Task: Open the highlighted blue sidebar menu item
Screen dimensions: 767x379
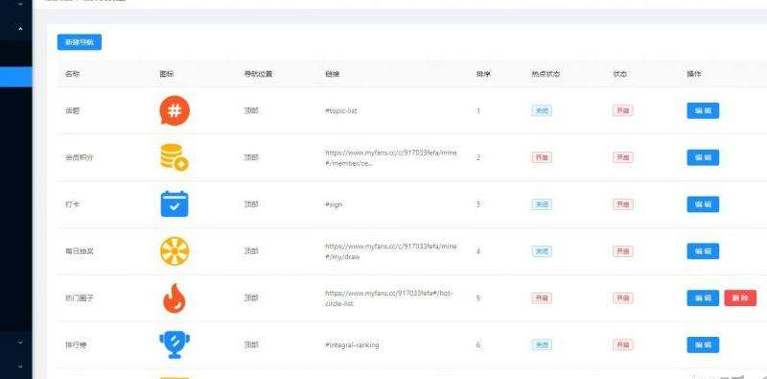Action: (16, 77)
